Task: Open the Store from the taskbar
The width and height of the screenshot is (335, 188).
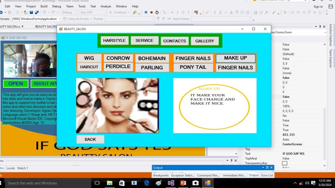Action: tap(122, 183)
